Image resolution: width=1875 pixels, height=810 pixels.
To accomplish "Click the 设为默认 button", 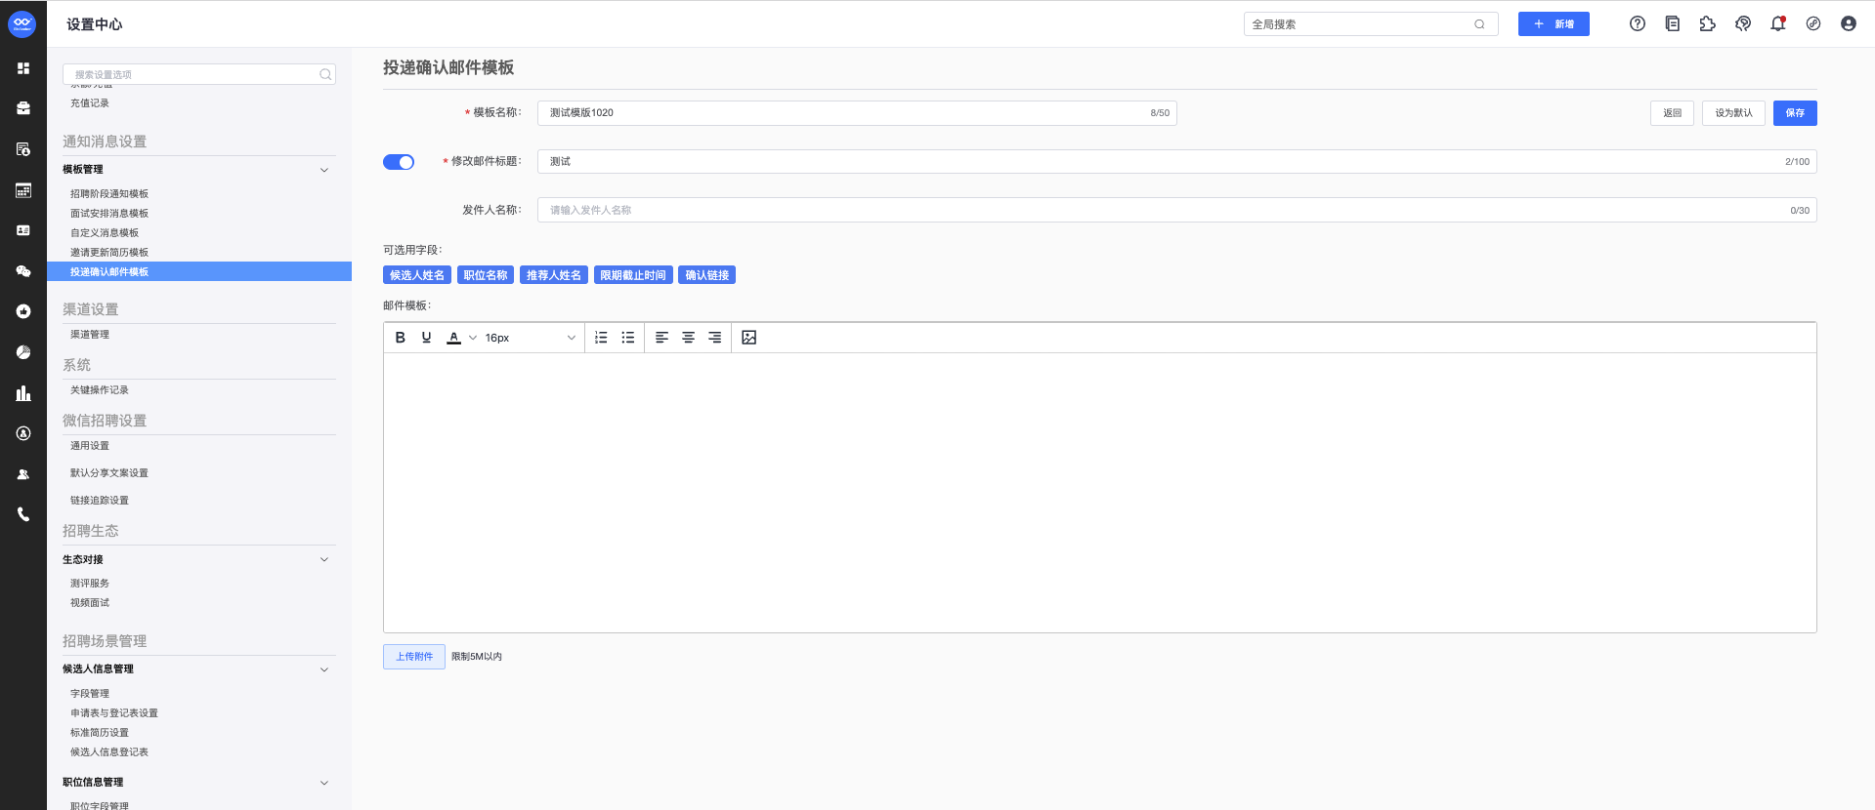I will [1733, 113].
